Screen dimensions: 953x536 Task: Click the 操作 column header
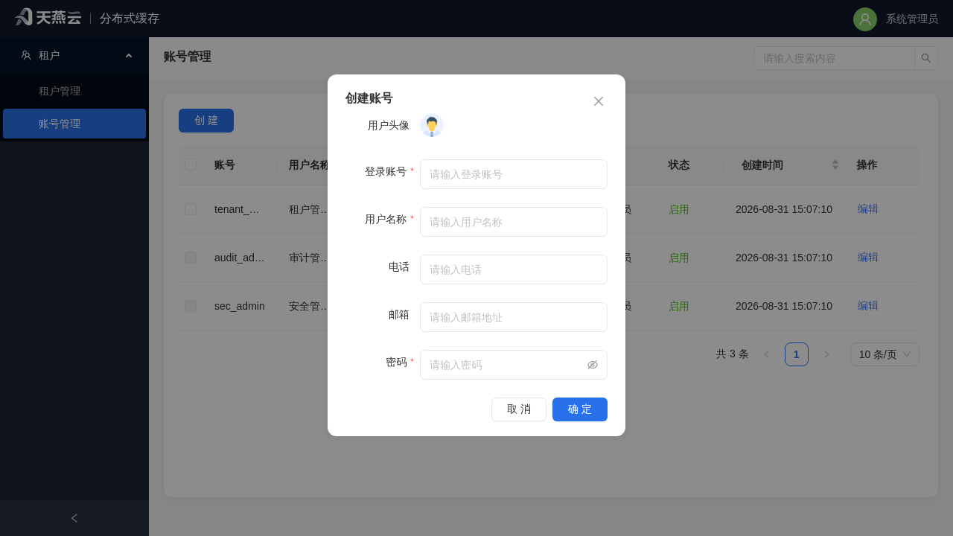tap(867, 165)
